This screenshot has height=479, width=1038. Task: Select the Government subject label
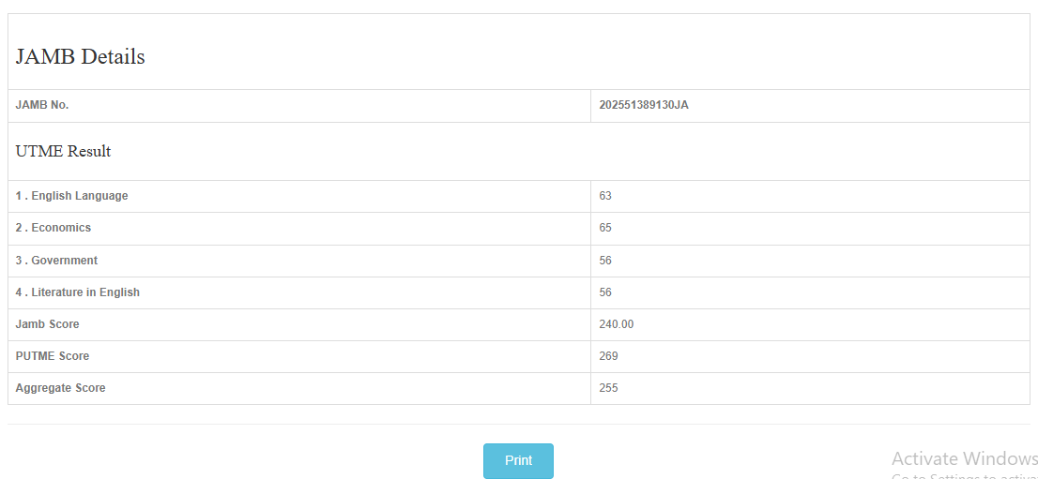point(56,261)
